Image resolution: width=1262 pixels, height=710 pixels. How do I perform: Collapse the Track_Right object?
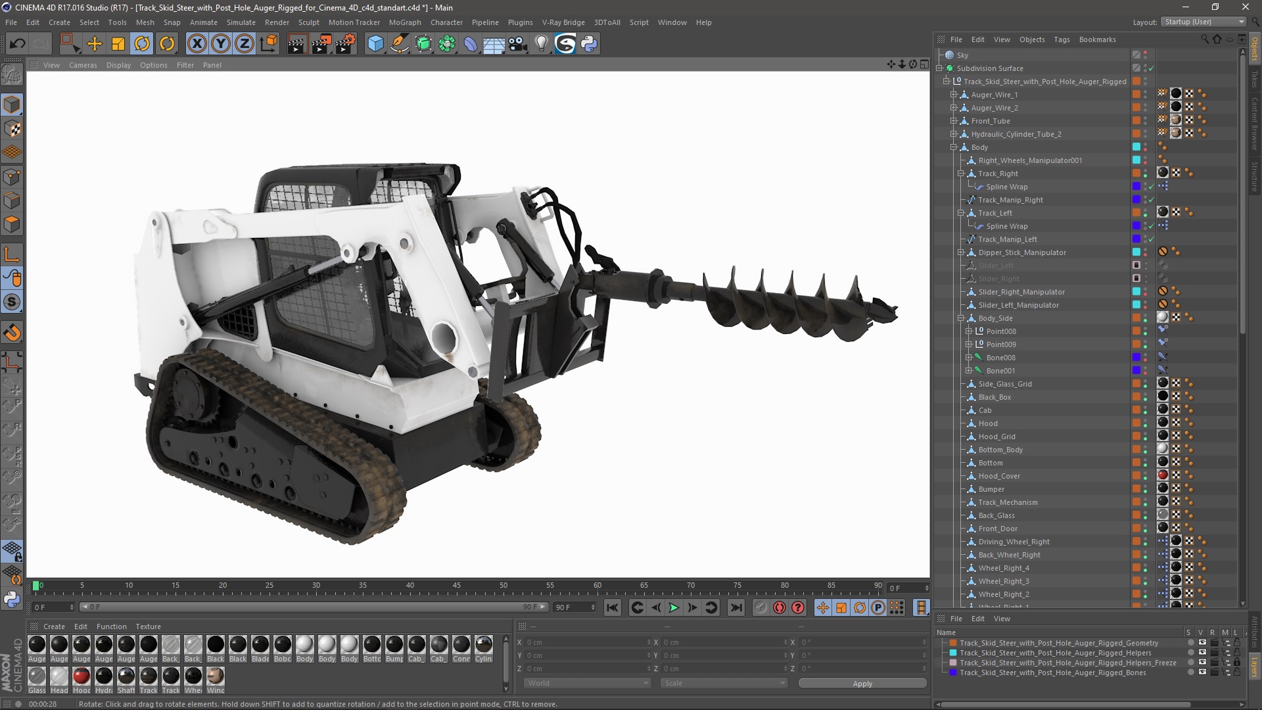[x=960, y=174]
